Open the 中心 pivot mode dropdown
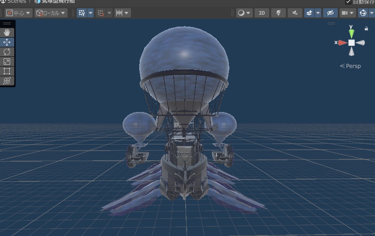375x236 pixels. tap(19, 13)
